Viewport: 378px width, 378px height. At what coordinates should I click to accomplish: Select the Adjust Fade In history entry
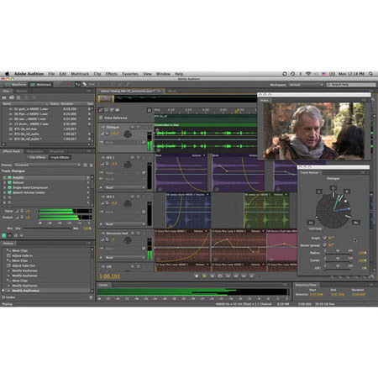point(23,255)
